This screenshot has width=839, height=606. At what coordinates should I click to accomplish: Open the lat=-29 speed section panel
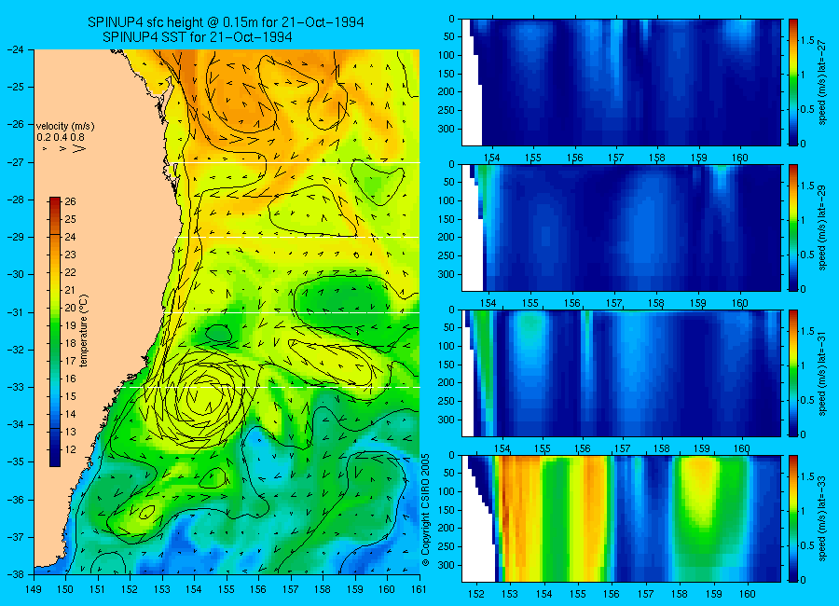(621, 227)
